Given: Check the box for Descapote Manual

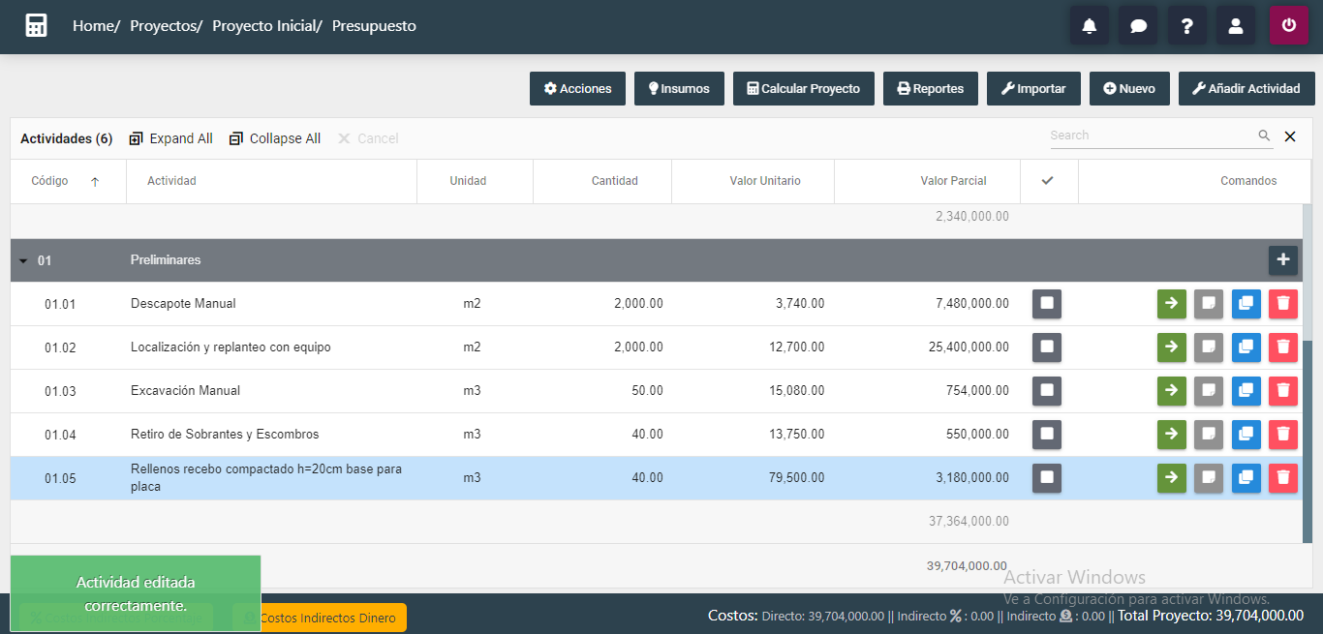Looking at the screenshot, I should click(1046, 304).
